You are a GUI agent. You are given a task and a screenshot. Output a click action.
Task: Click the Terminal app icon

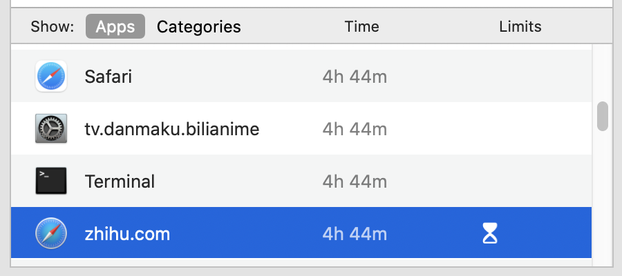50,181
